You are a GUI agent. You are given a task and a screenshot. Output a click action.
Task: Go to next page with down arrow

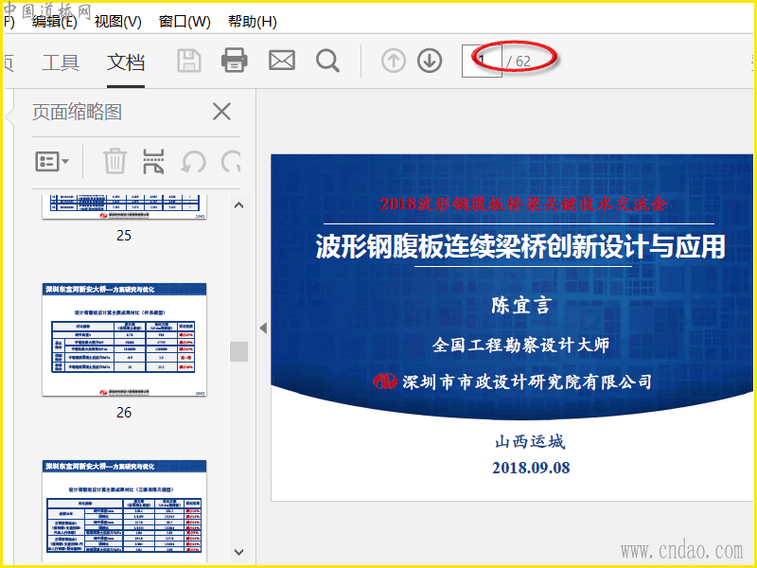(430, 62)
